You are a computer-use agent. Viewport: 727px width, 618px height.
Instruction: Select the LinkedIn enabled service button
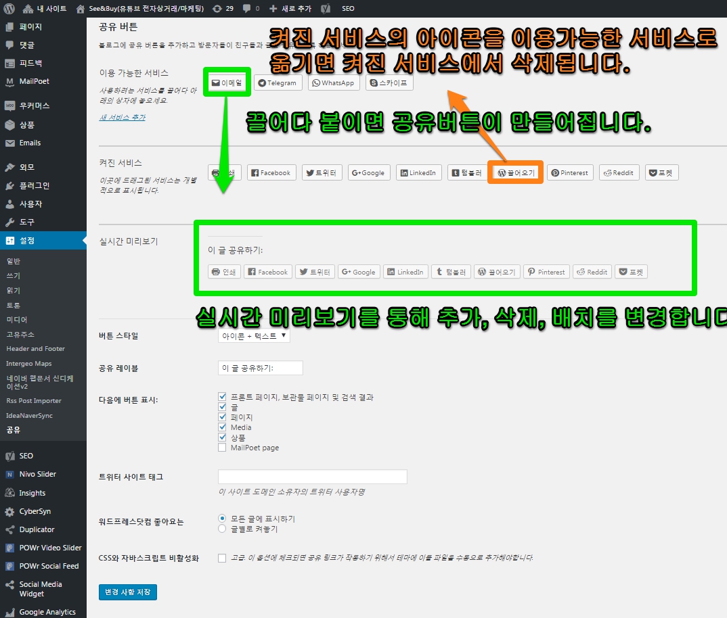click(x=418, y=173)
